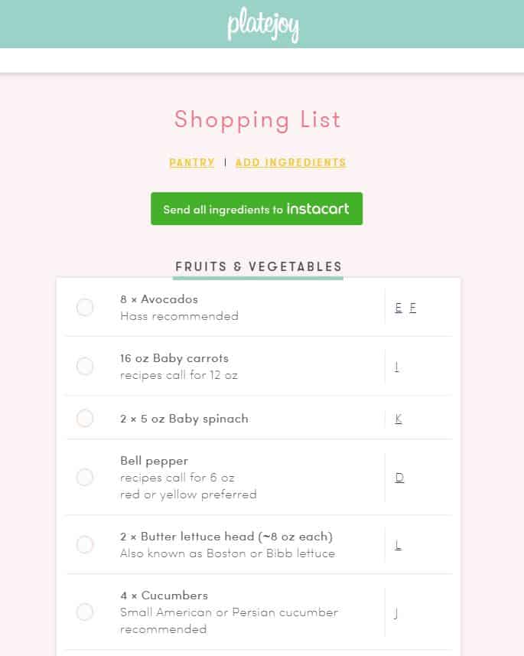
Task: Open recipe link E for Avocados
Action: point(399,308)
